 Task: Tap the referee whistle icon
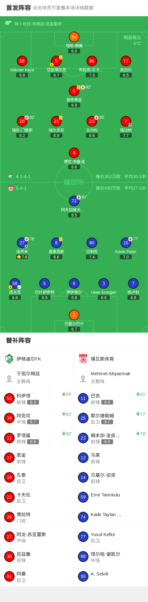(8, 23)
